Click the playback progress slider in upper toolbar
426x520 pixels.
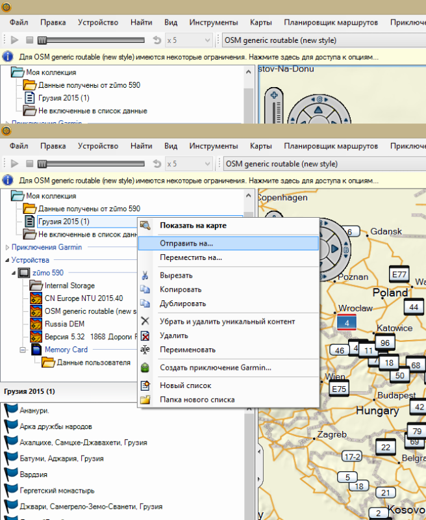pyautogui.click(x=91, y=40)
